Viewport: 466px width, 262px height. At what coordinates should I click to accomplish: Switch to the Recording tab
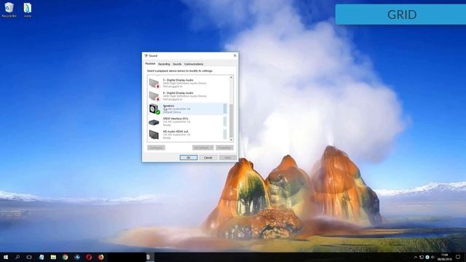coord(164,64)
